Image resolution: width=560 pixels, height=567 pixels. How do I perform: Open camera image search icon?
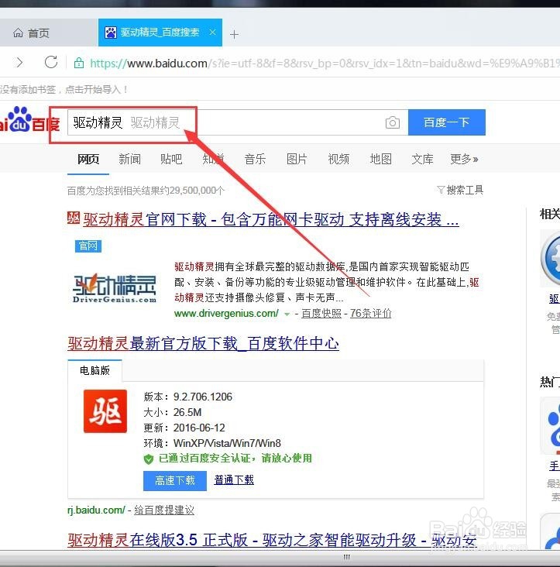(392, 122)
